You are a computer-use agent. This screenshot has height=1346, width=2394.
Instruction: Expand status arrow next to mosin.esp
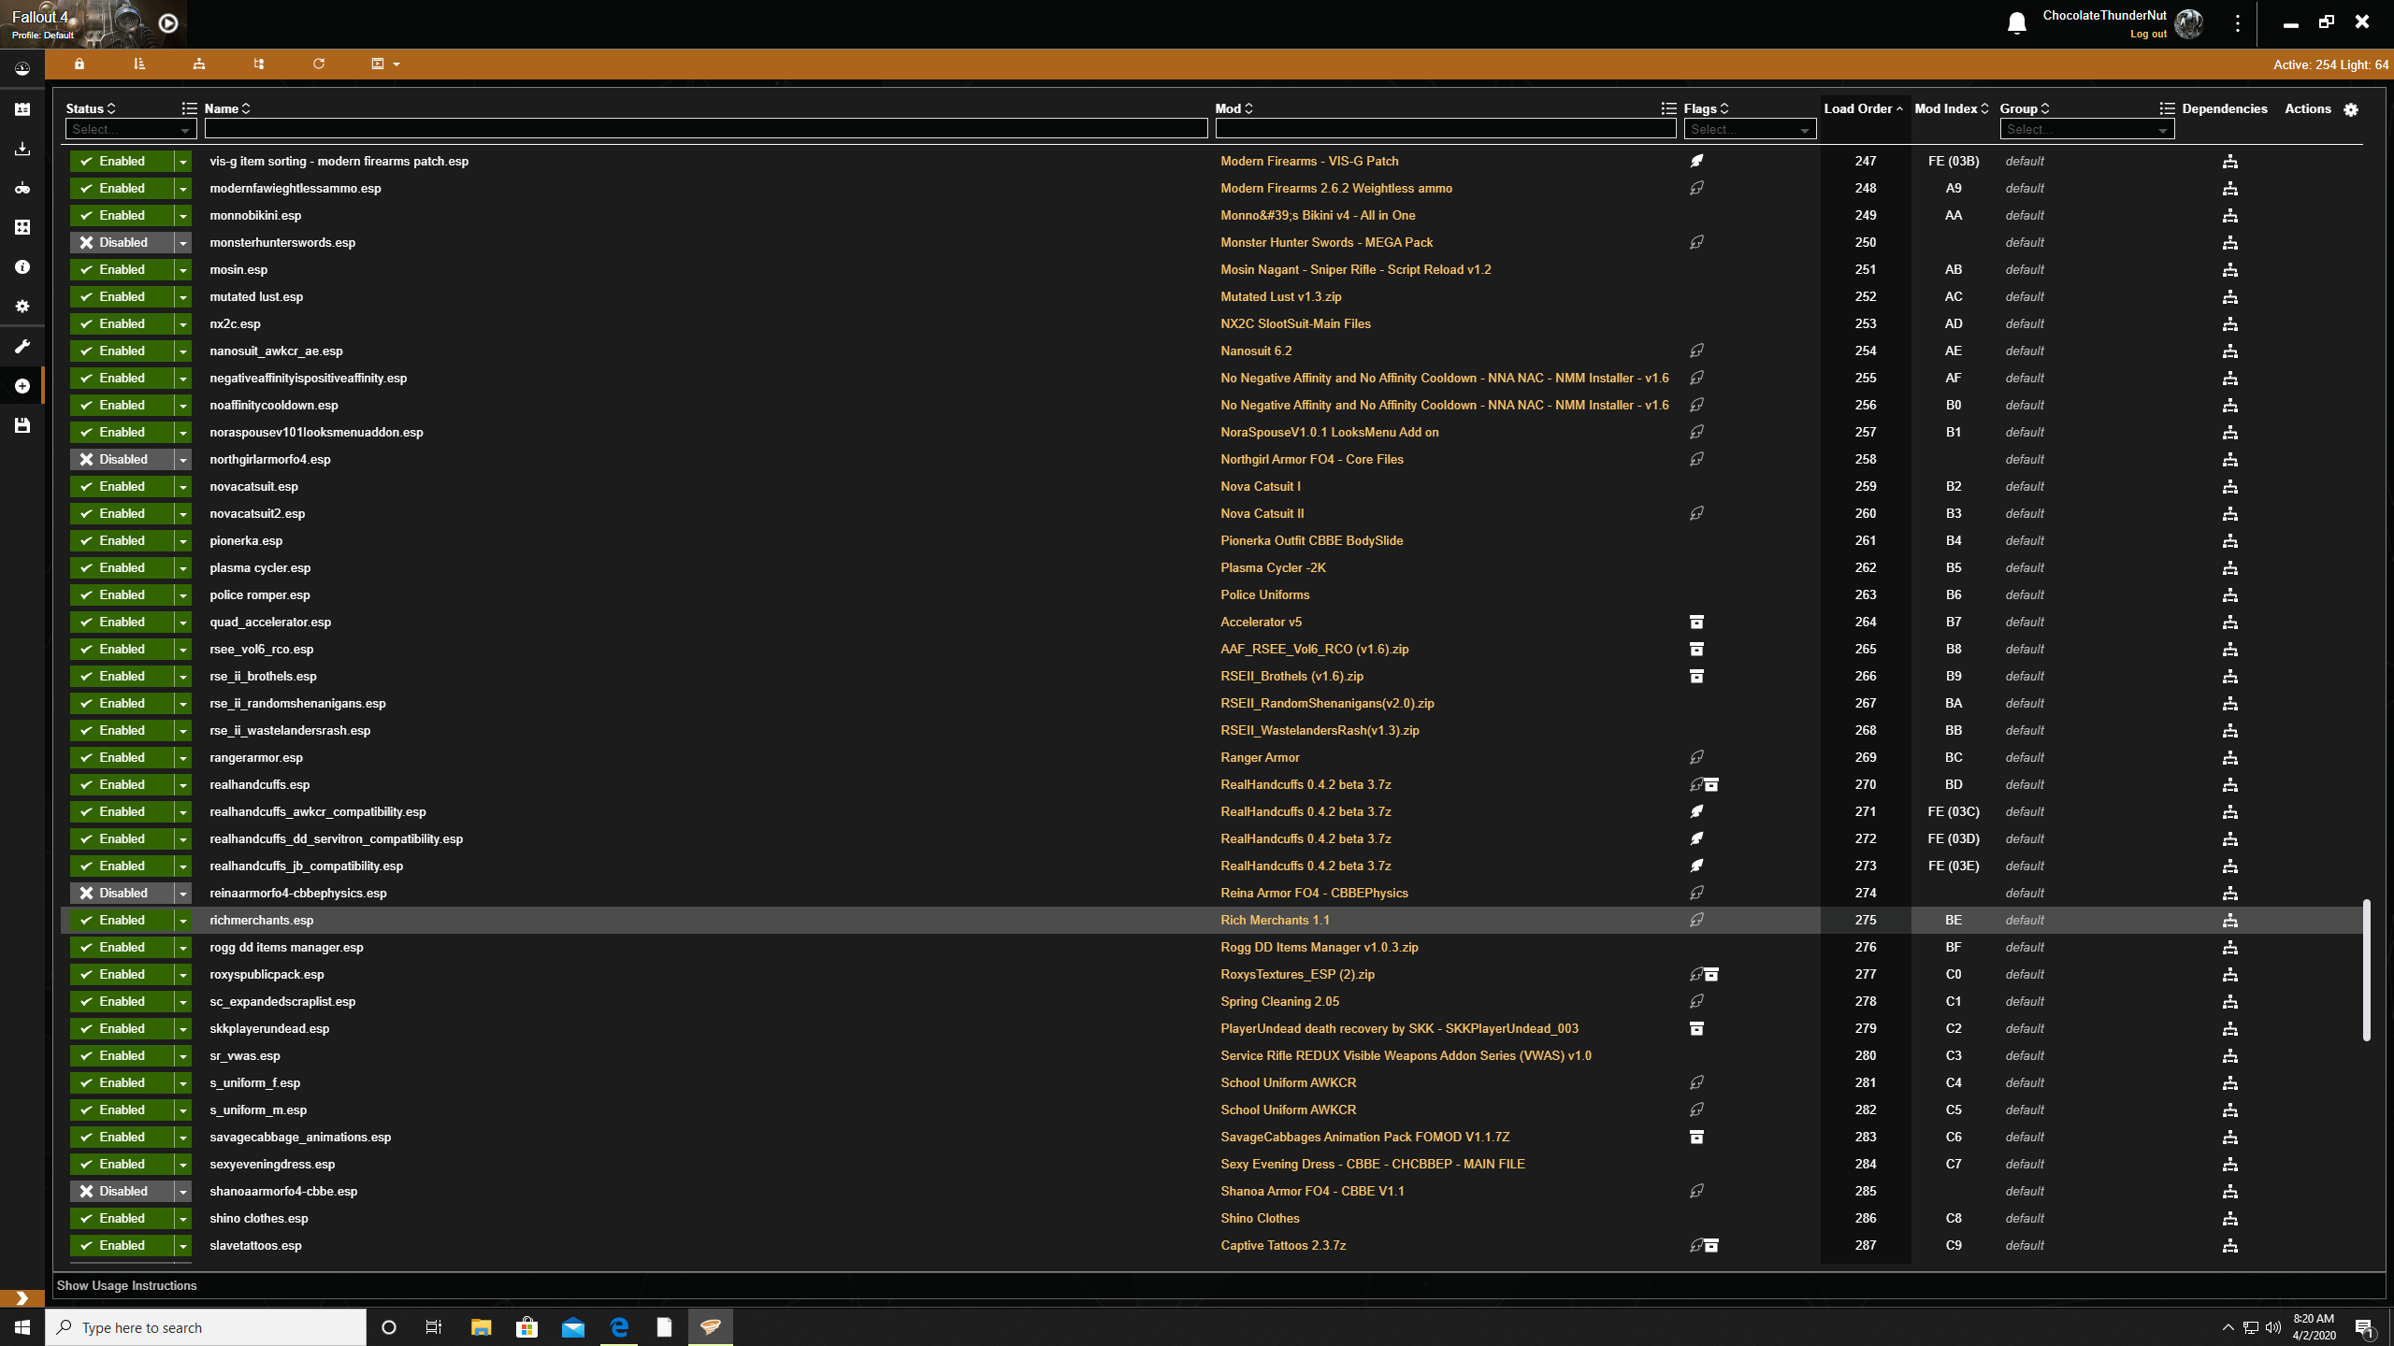coord(183,269)
